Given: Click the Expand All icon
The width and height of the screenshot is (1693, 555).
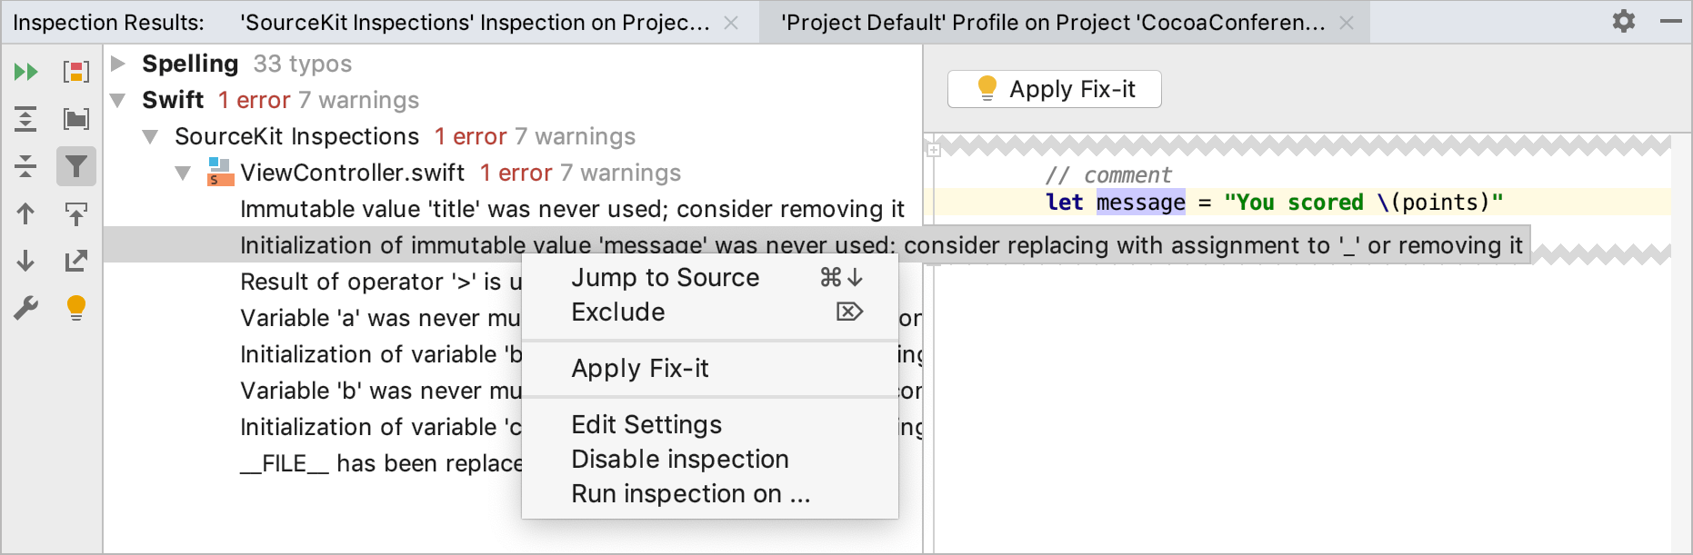Looking at the screenshot, I should click(x=26, y=119).
